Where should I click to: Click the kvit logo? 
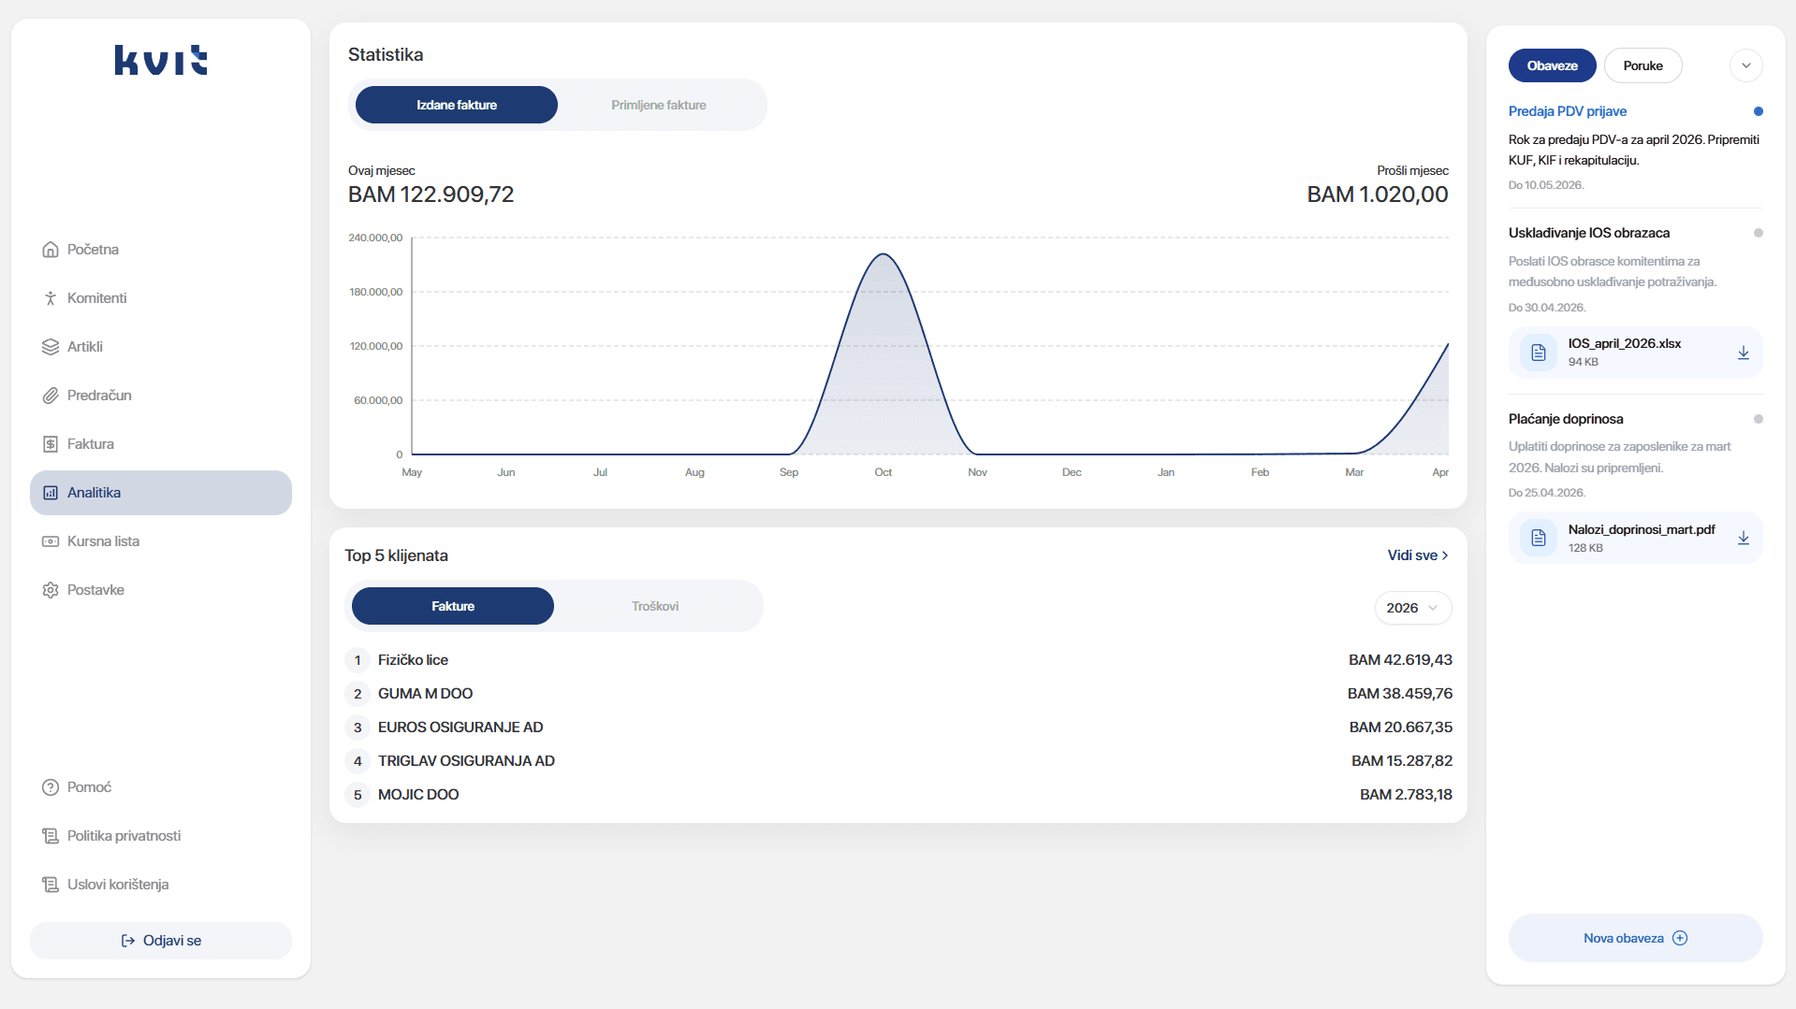(x=161, y=60)
